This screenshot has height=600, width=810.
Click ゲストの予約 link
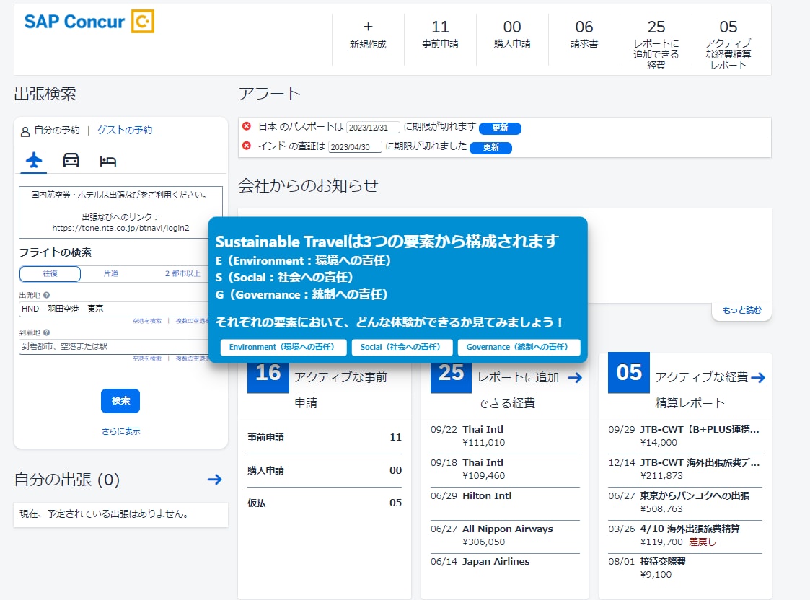[125, 130]
